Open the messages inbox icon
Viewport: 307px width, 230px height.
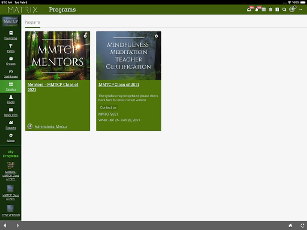click(x=249, y=10)
